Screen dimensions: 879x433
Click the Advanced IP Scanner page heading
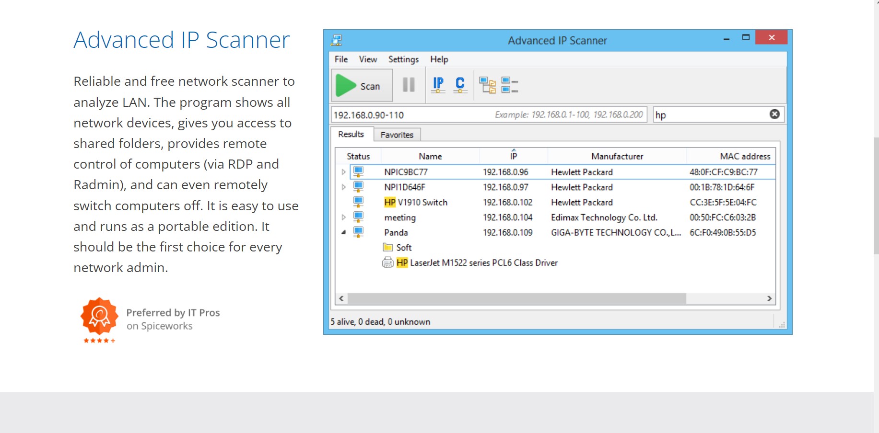182,40
